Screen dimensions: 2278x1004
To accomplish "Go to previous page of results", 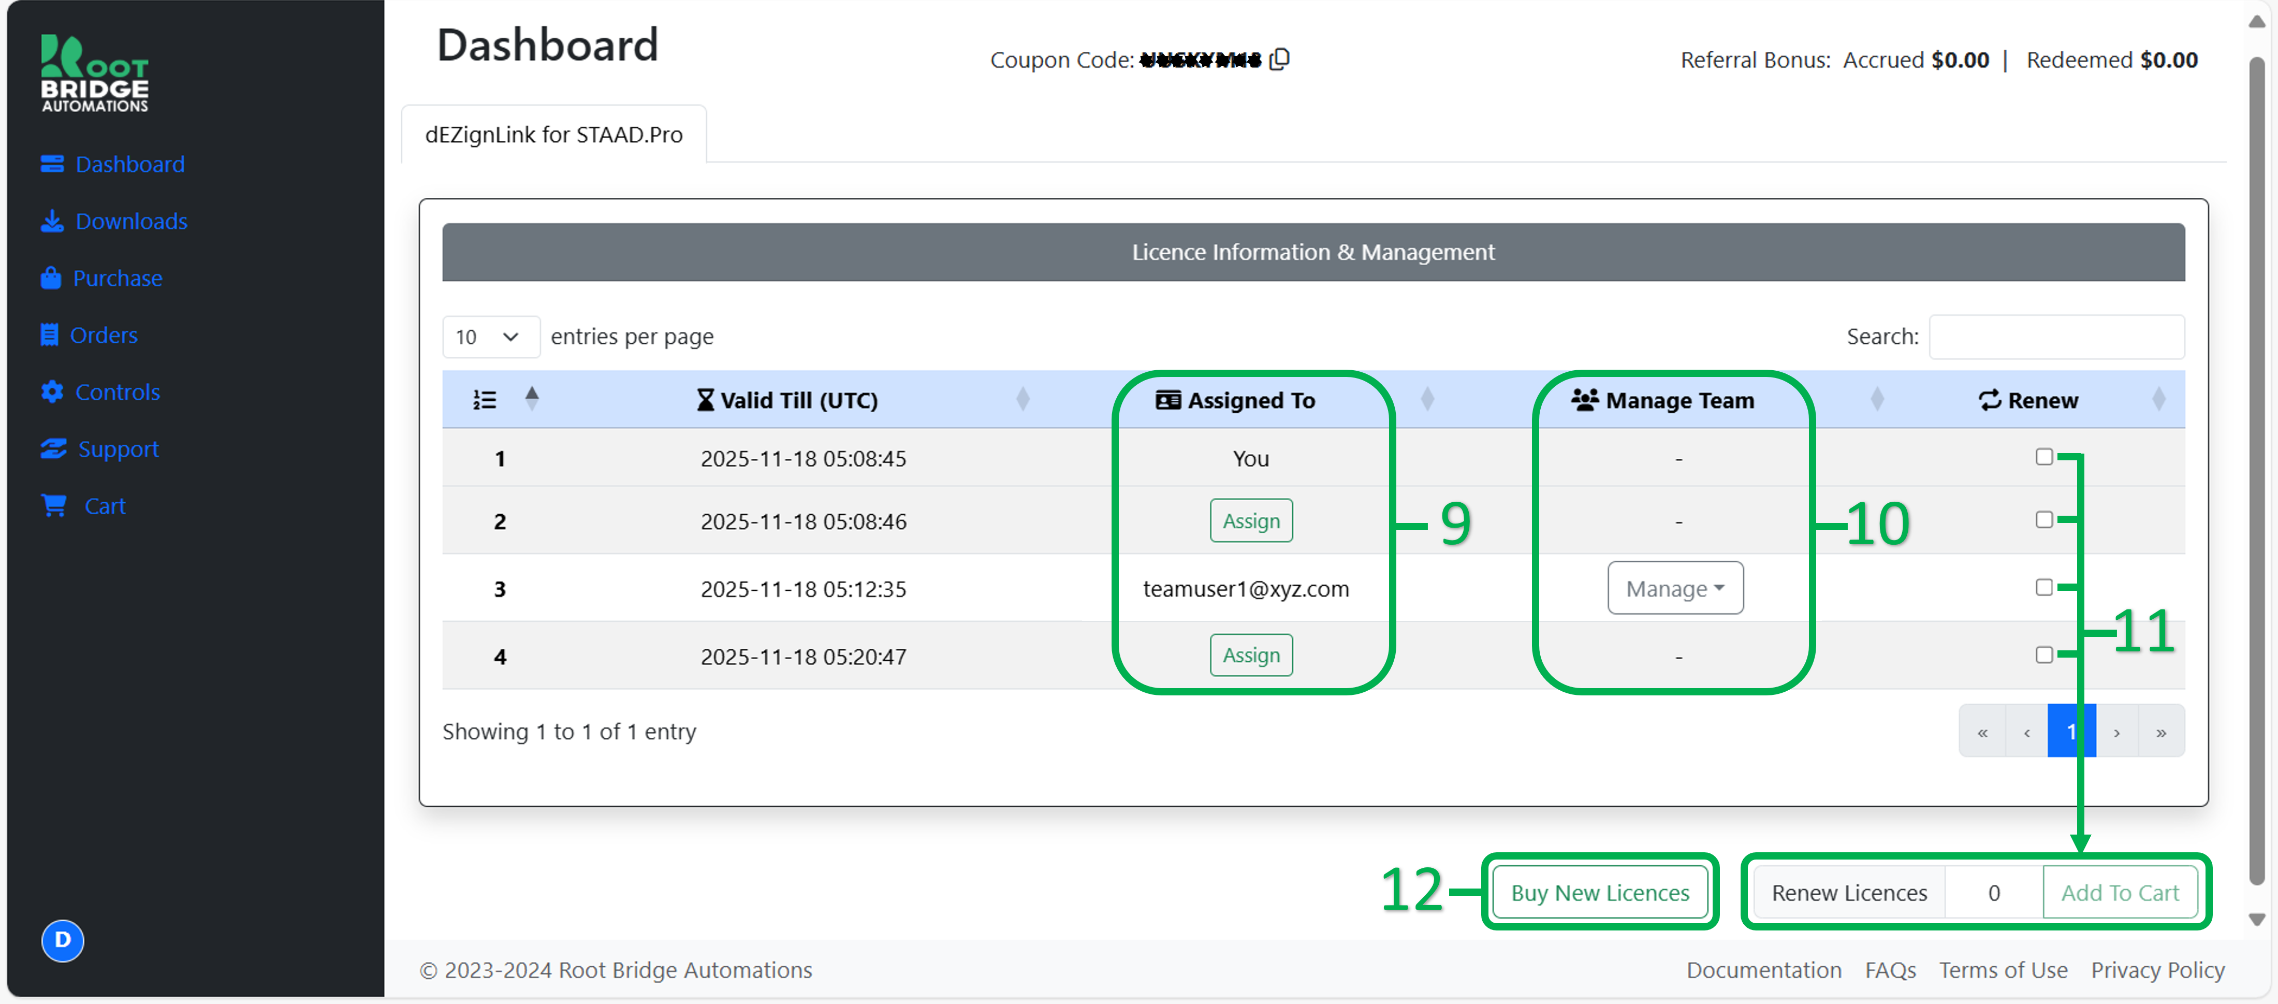I will pos(2026,732).
